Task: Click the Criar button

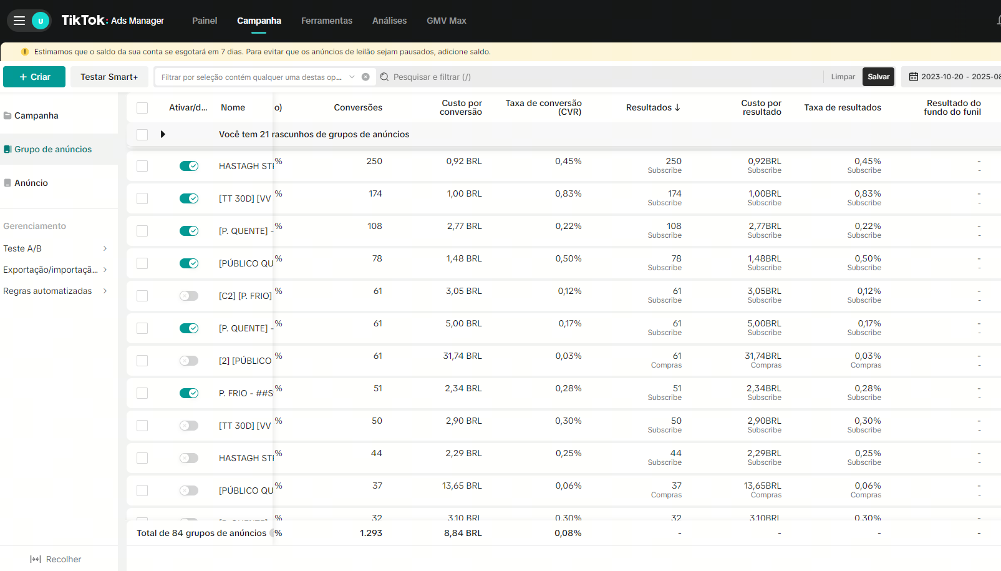Action: 34,77
